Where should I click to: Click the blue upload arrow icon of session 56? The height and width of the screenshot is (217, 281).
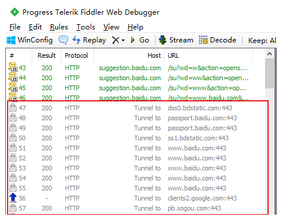point(13,198)
